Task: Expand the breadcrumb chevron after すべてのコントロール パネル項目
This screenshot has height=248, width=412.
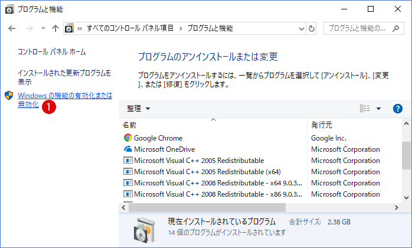Action: [x=181, y=28]
